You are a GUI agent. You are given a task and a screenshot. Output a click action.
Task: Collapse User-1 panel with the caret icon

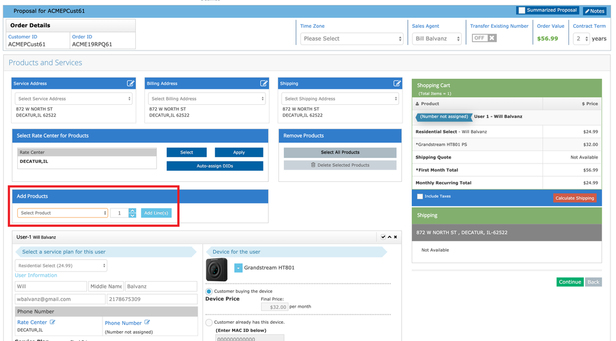pyautogui.click(x=389, y=237)
